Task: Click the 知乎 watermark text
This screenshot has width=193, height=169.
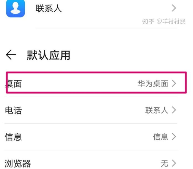Action: (148, 21)
